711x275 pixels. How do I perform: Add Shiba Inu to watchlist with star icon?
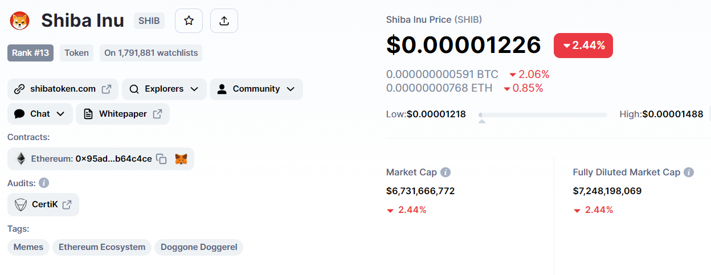pyautogui.click(x=189, y=21)
